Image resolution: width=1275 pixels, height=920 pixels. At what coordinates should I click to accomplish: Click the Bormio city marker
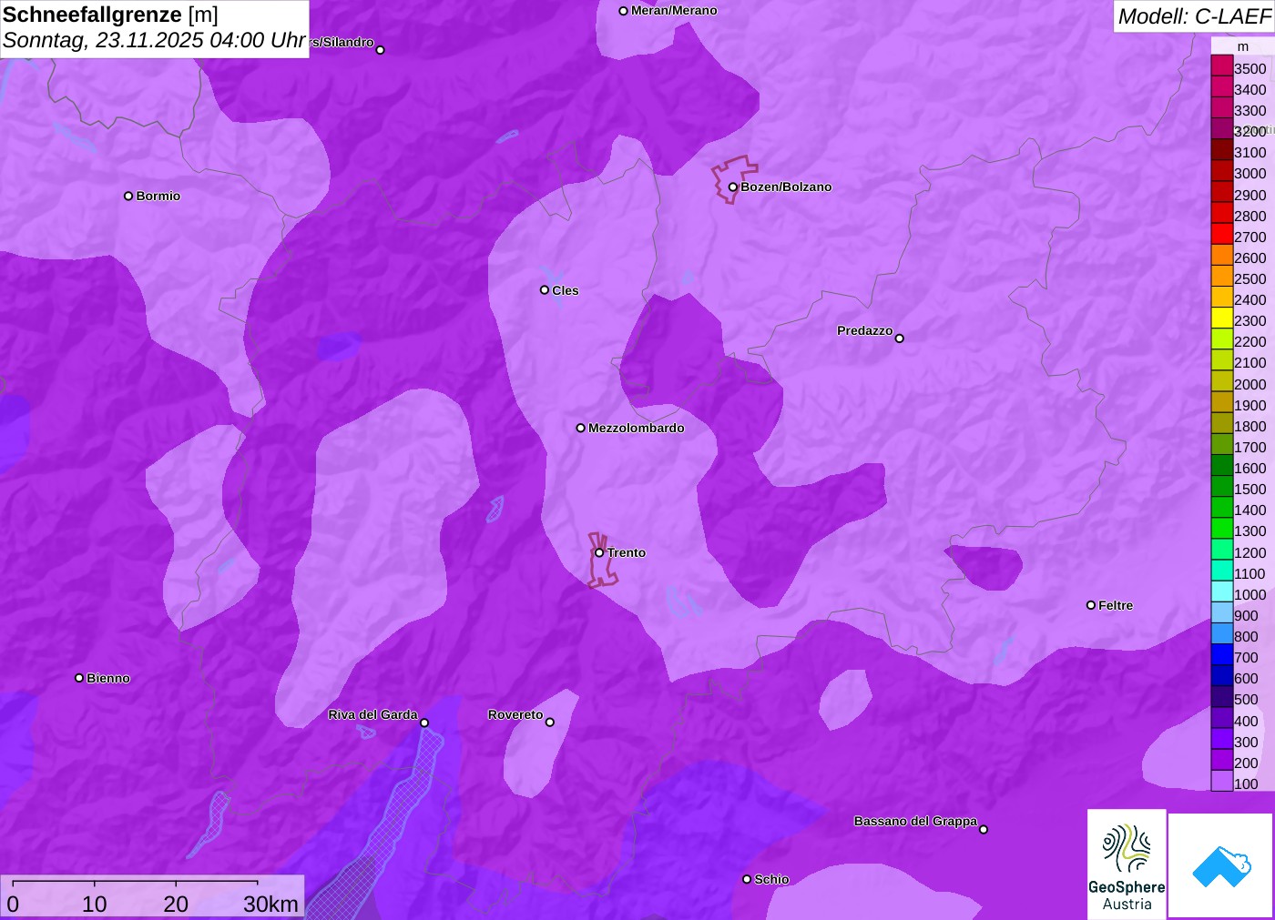point(128,196)
